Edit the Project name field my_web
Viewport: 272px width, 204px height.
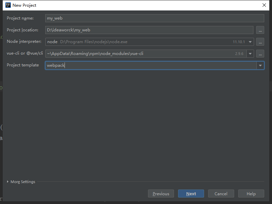(x=154, y=18)
